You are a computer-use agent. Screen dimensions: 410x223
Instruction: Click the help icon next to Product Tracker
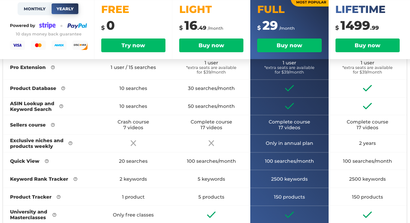(58, 197)
